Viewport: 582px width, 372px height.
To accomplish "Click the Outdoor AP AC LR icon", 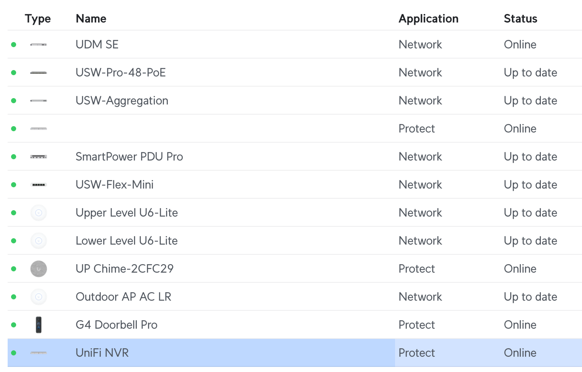I will click(x=39, y=297).
